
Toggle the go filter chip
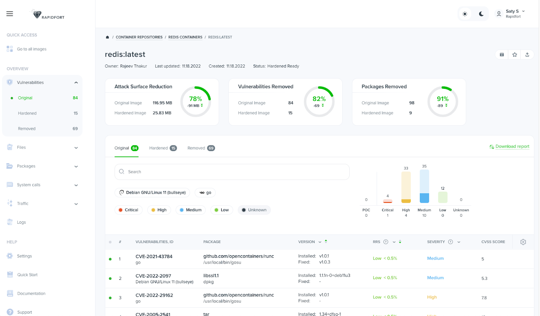[205, 193]
